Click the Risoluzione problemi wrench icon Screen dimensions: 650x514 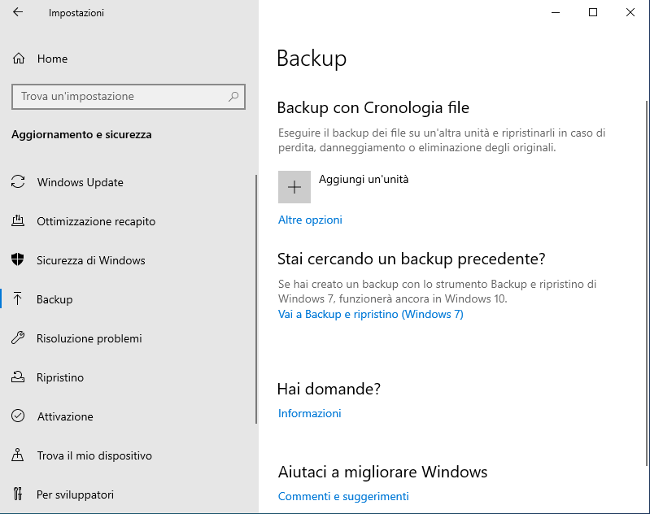point(18,338)
